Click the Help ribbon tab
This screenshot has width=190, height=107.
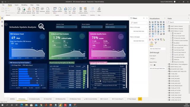click(x=38, y=5)
